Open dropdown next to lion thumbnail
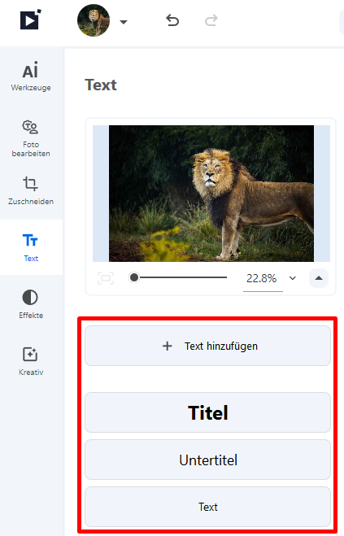 point(124,22)
